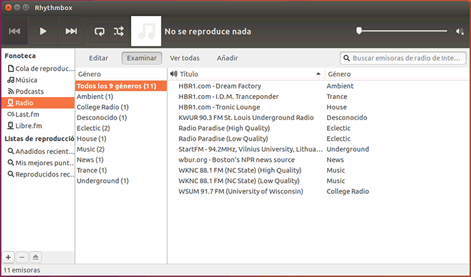Skip to next track
This screenshot has height=277, width=471.
click(x=71, y=31)
